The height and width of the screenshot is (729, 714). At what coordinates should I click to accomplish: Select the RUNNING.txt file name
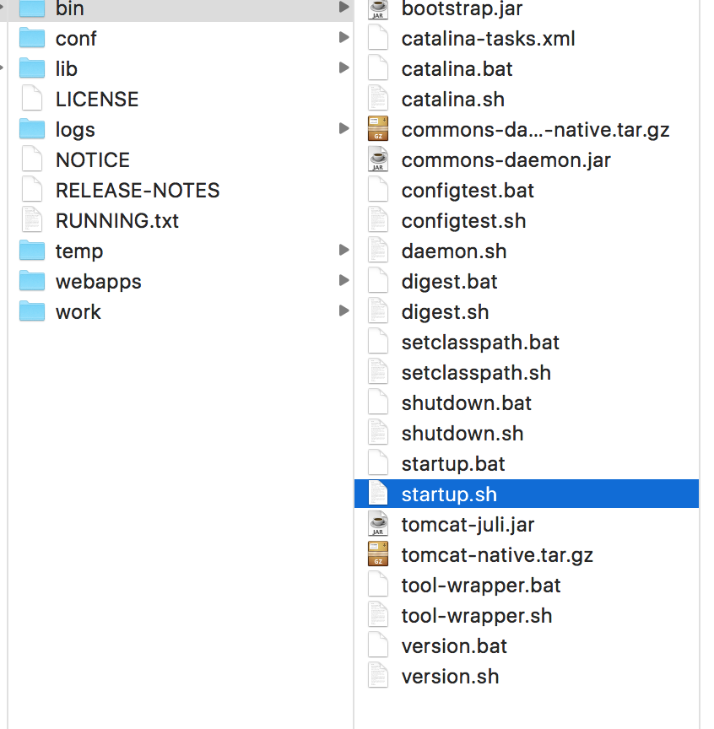click(117, 221)
